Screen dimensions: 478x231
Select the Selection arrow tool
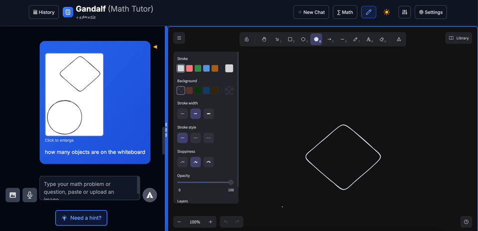pos(277,39)
